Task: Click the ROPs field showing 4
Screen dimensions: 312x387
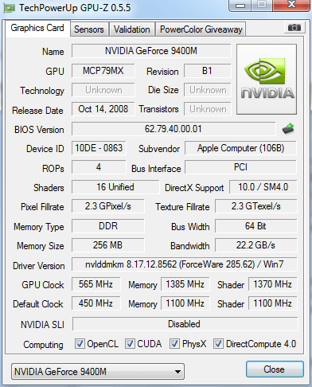Action: click(x=99, y=167)
